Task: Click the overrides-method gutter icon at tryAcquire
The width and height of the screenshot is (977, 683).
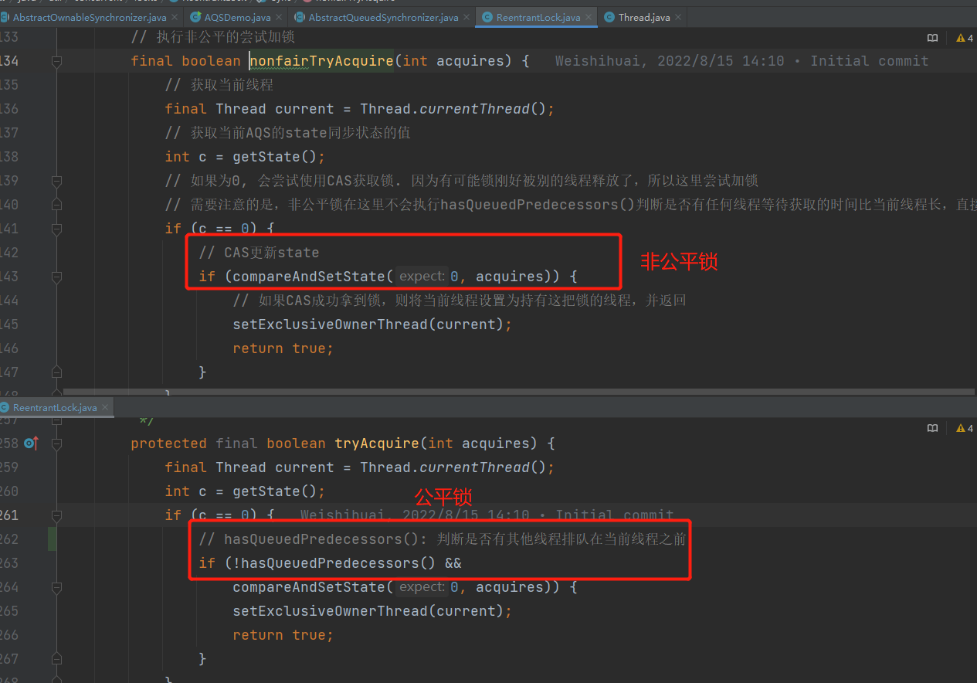Action: point(32,443)
